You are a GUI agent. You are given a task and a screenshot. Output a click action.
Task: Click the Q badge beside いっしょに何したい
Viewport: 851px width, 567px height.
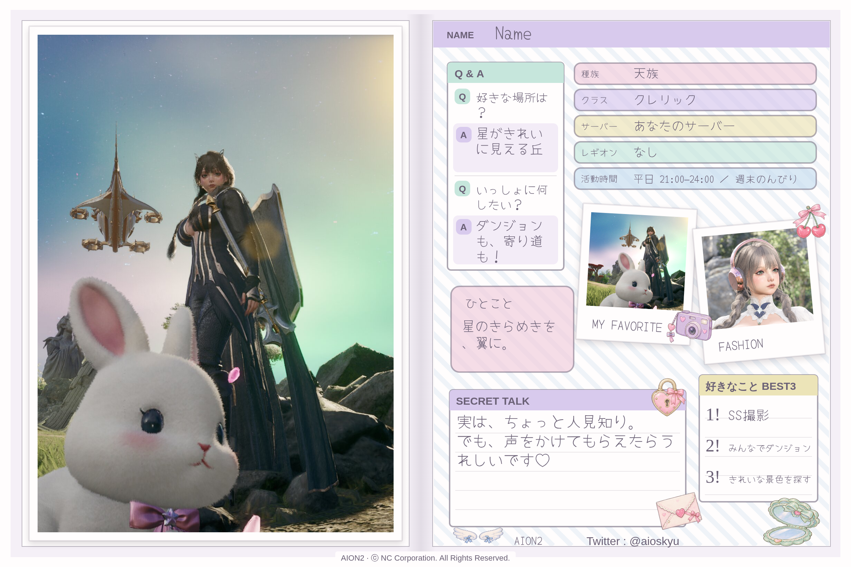pyautogui.click(x=462, y=189)
